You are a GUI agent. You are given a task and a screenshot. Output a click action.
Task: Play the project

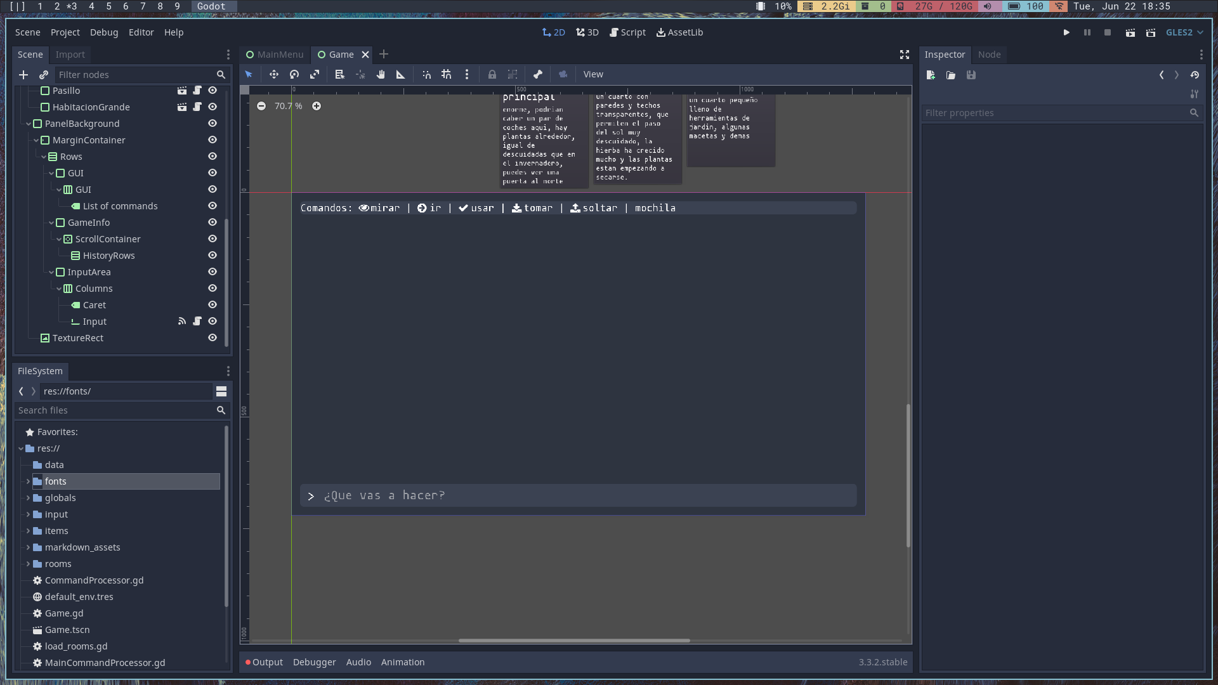1066,32
